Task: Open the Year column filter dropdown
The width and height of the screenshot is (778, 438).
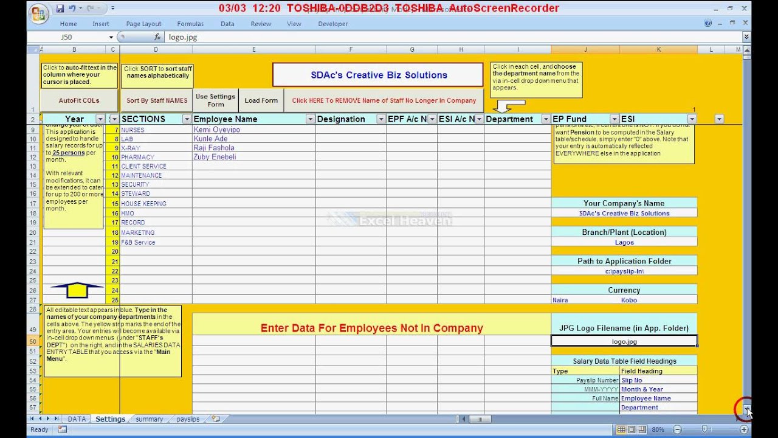Action: (x=99, y=119)
